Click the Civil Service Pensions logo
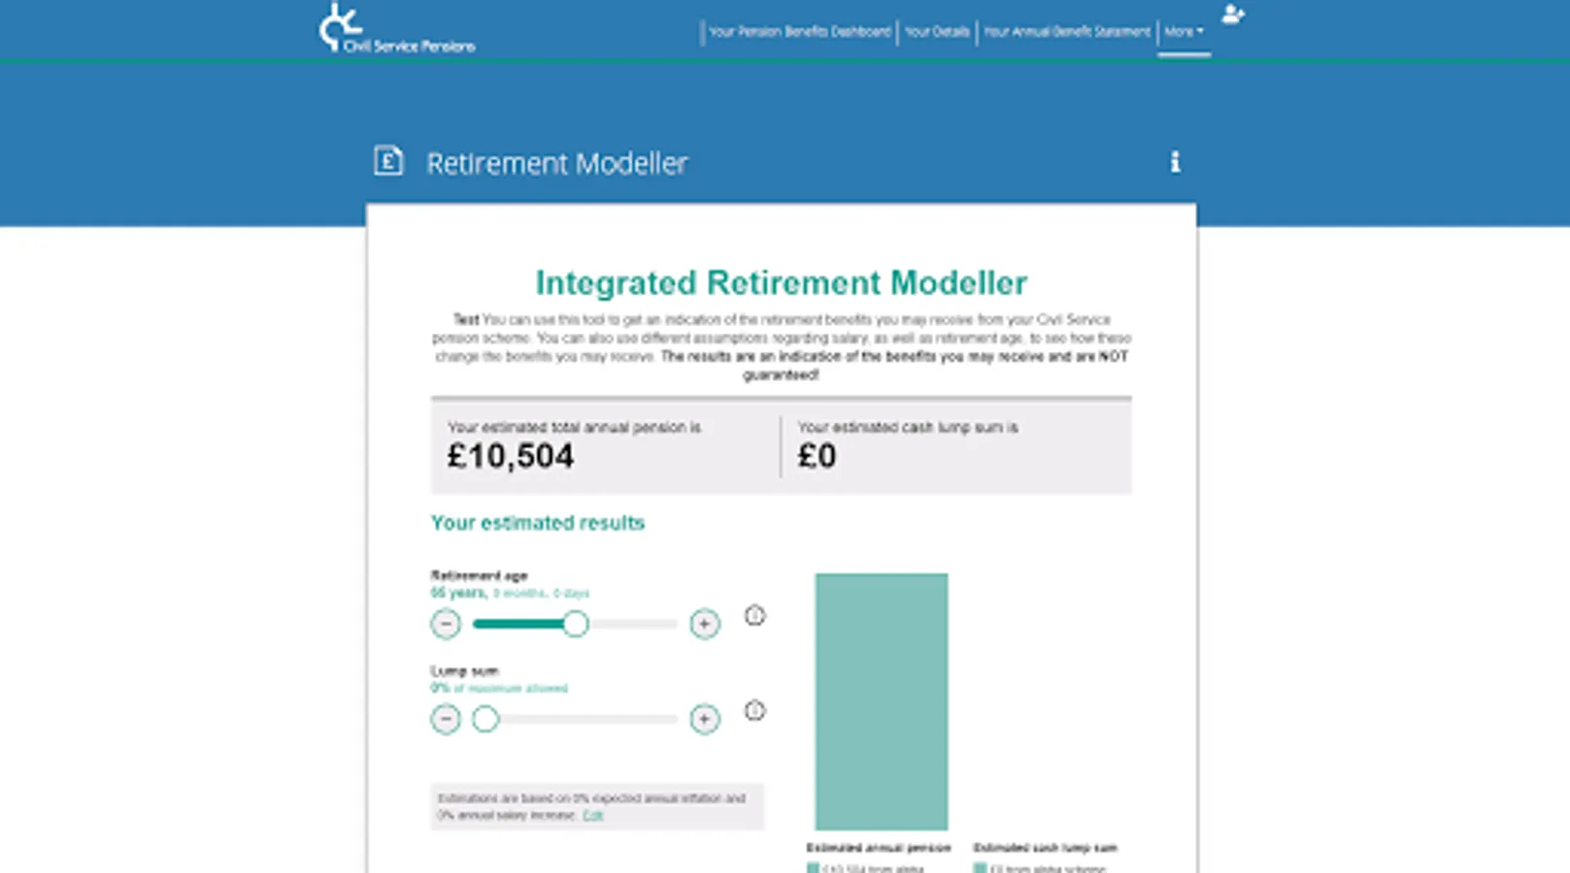This screenshot has height=873, width=1570. pos(396,28)
